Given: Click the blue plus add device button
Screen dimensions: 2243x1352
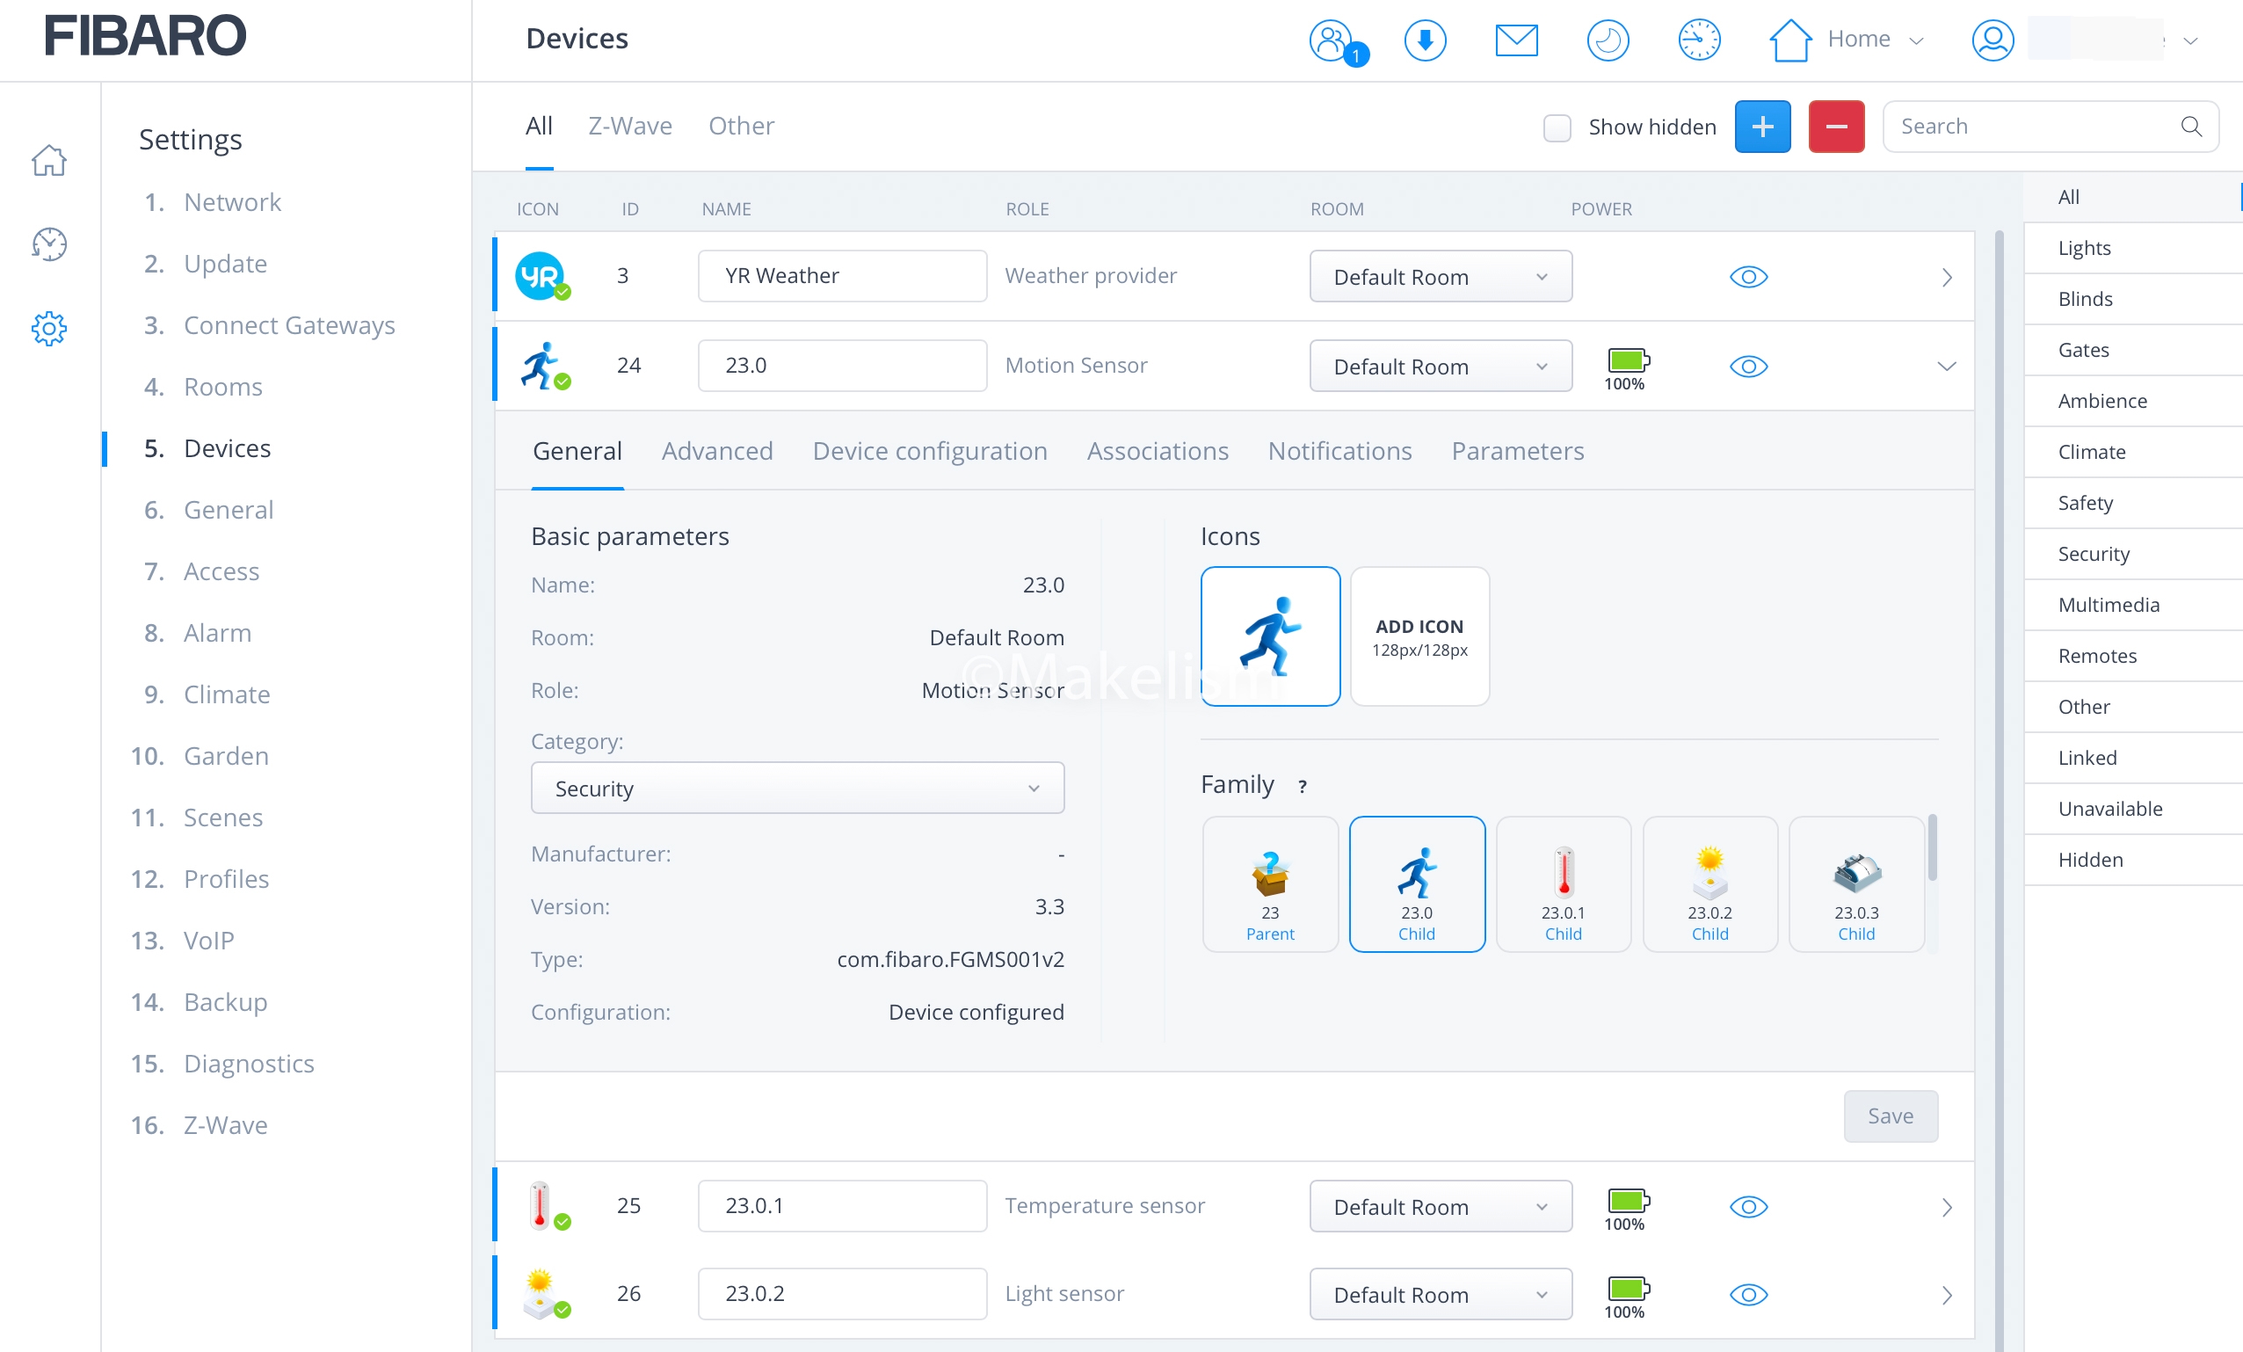Looking at the screenshot, I should coord(1761,127).
